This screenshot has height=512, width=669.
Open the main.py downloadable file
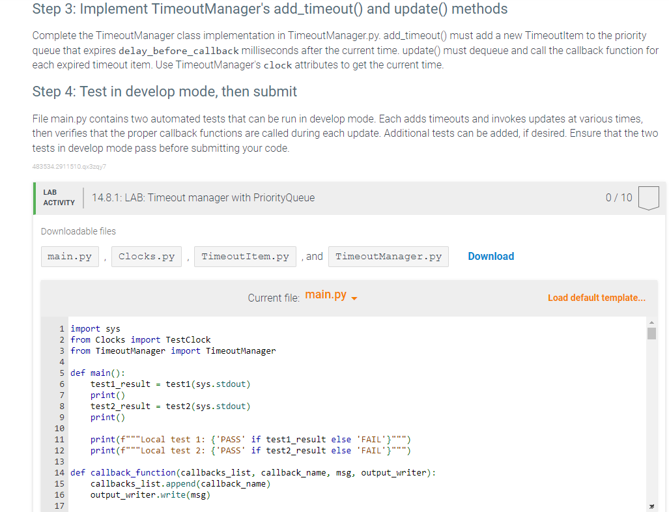pos(69,256)
